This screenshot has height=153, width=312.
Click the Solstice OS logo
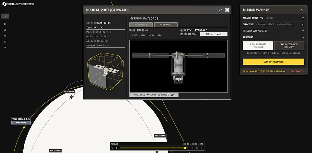(x=18, y=4)
